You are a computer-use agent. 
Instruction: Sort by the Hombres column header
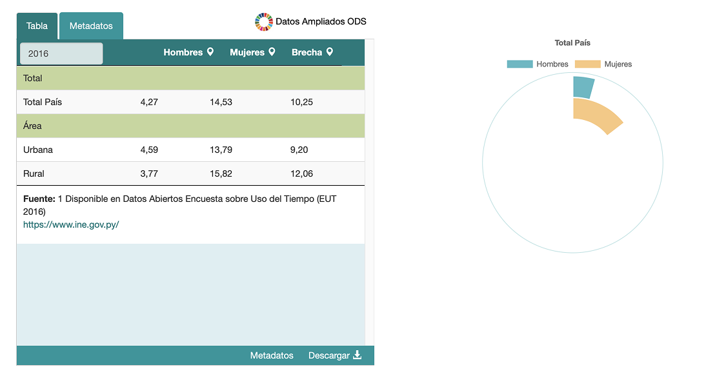183,52
